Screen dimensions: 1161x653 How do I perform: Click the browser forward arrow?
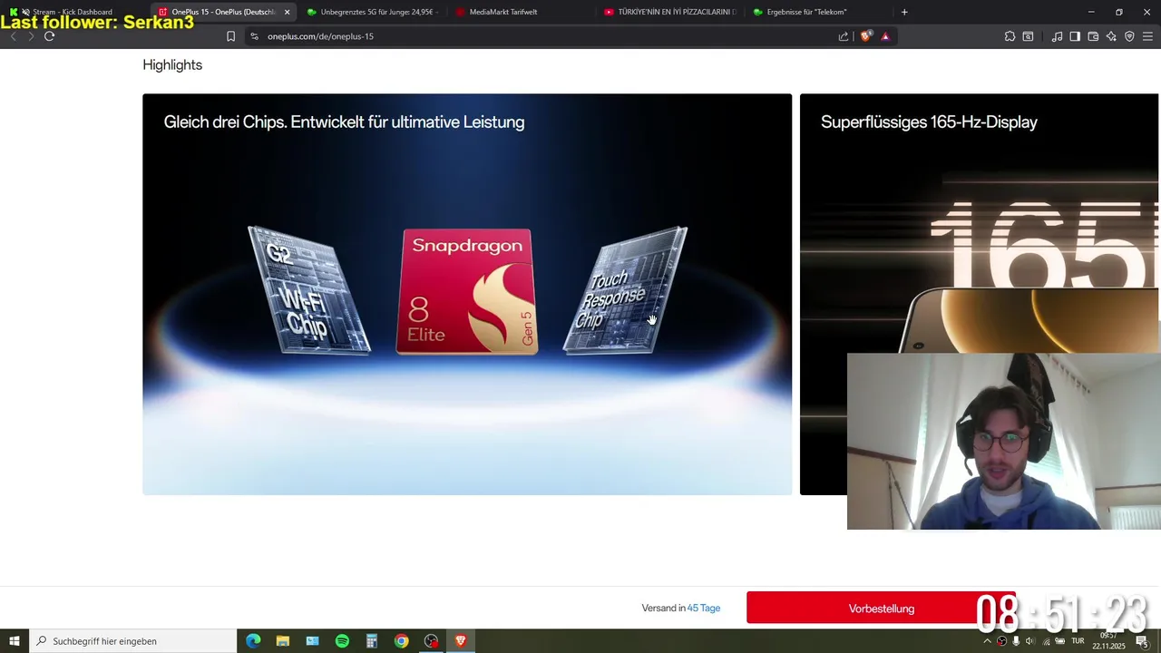pyautogui.click(x=30, y=36)
